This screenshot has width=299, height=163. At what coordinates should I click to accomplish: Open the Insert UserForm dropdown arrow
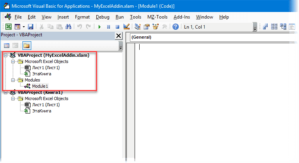click(24, 27)
